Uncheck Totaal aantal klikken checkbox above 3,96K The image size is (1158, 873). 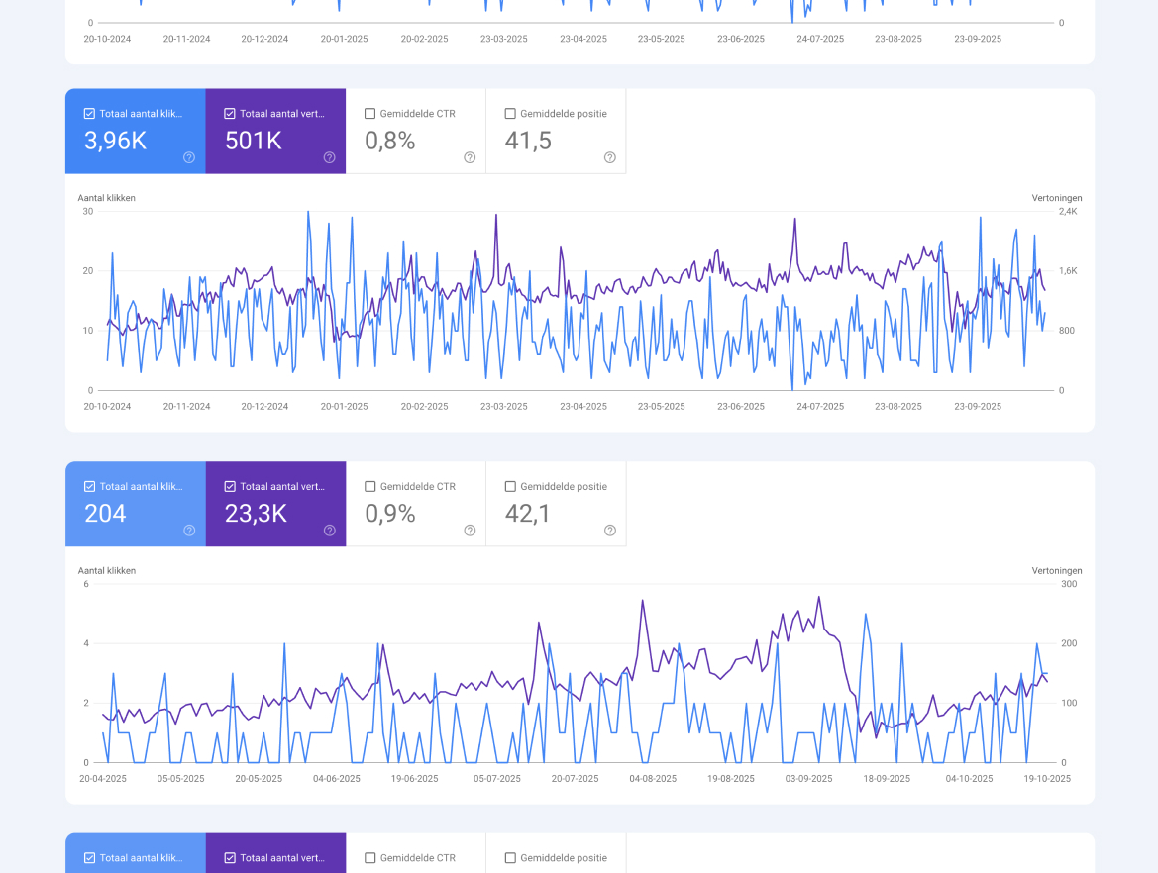click(90, 114)
